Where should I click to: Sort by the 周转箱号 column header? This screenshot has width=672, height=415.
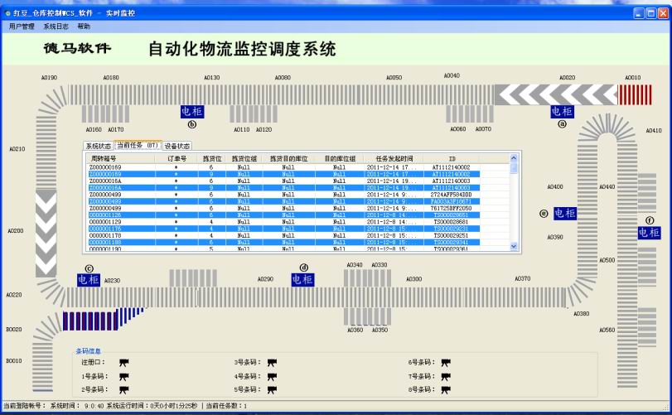[x=104, y=157]
